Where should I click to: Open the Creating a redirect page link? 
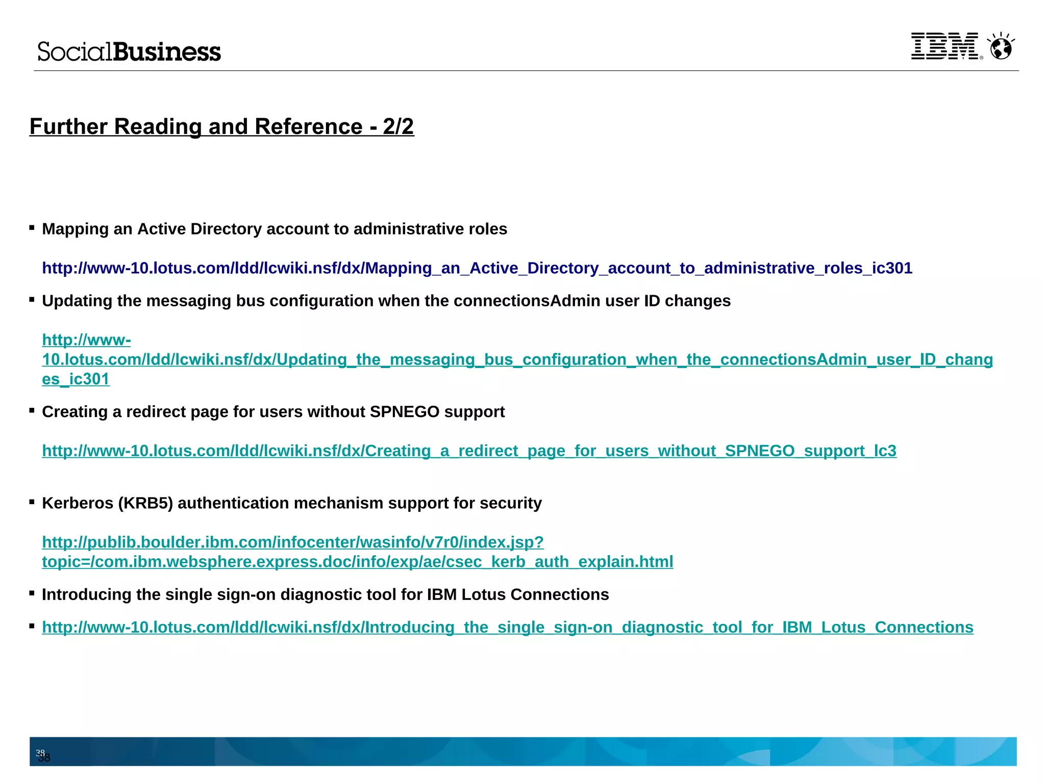(x=469, y=451)
